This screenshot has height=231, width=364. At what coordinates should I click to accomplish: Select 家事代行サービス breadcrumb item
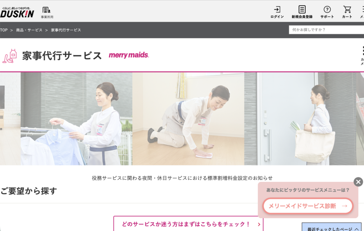coord(66,30)
